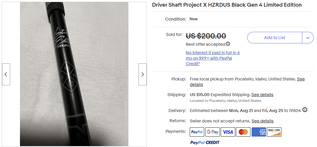317x147 pixels.
Task: Open delivery estimate info icon
Action: click(x=305, y=110)
